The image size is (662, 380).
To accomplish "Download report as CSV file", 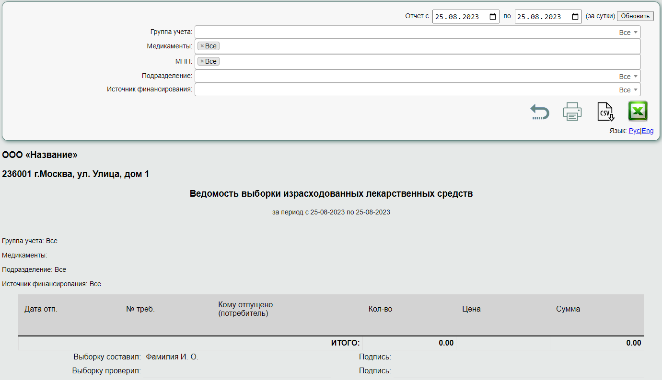I will point(605,112).
